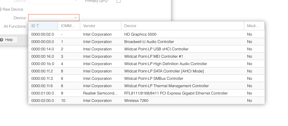Screen dimensions: 288x126
Task: Sort list by ID column header
Action: [43, 26]
